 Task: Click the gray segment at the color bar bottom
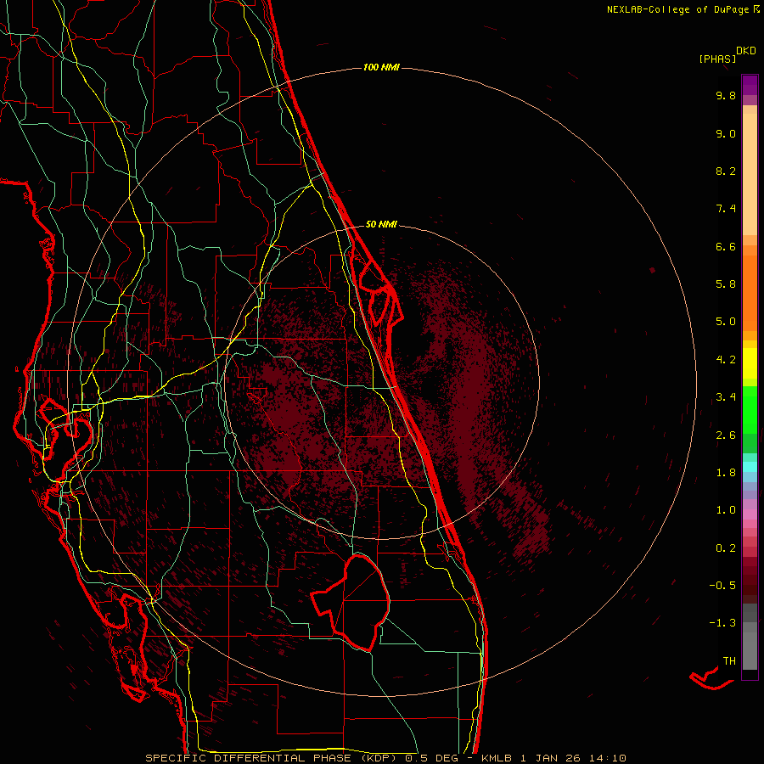(x=750, y=650)
